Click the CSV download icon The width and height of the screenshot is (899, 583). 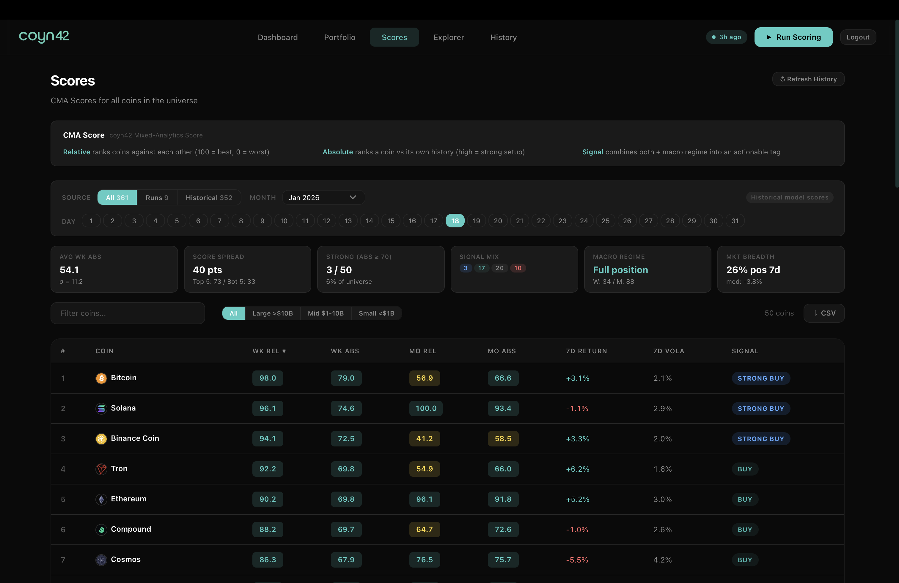point(816,313)
